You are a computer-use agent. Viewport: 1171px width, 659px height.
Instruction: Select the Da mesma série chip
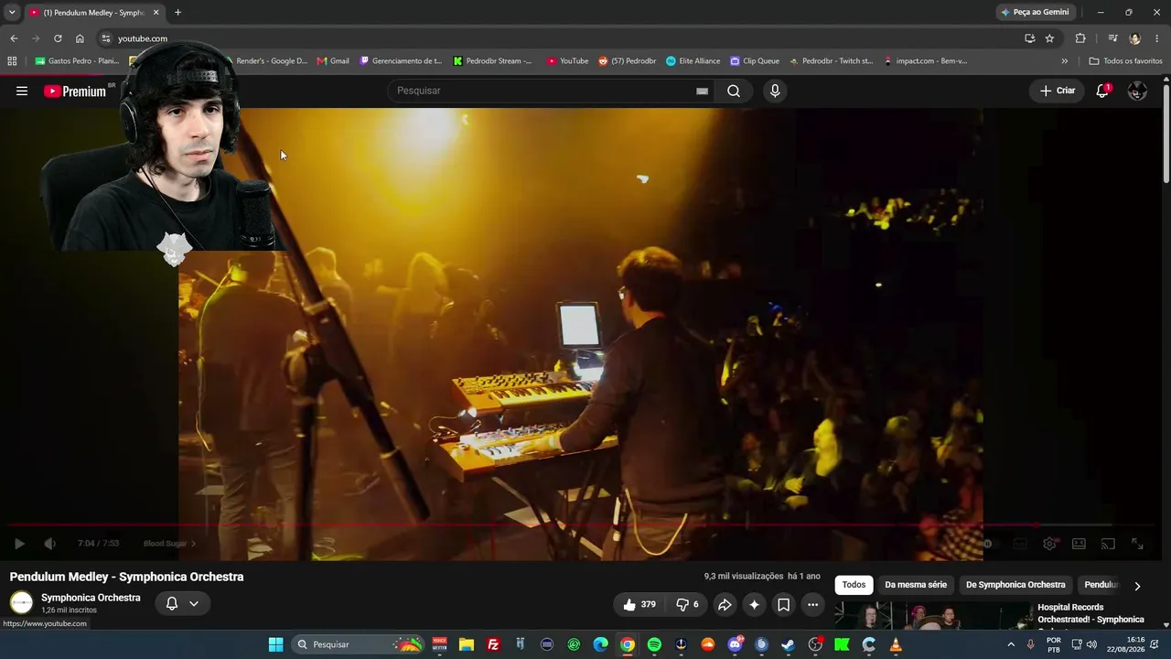tap(916, 585)
